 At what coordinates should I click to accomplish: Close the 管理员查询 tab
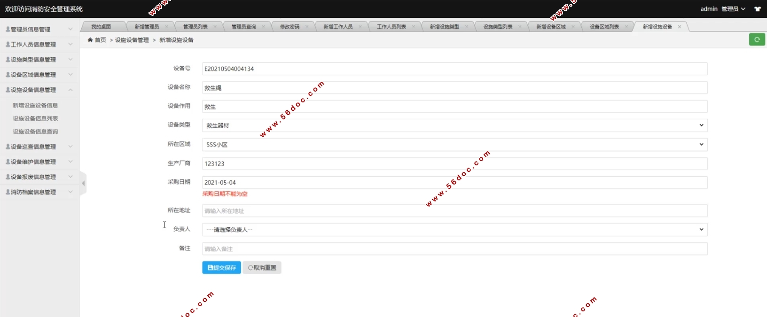(x=263, y=27)
